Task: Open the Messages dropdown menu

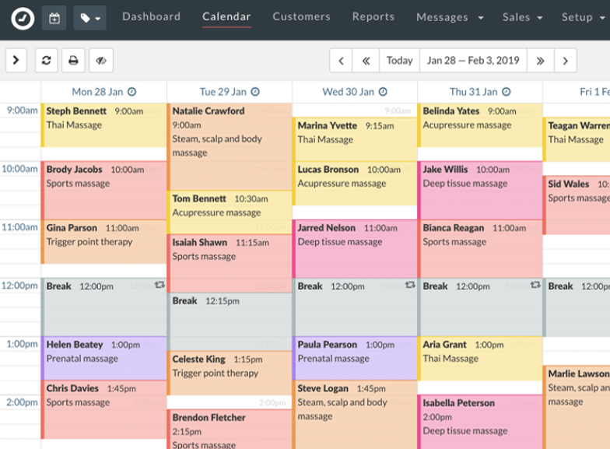Action: click(x=450, y=17)
